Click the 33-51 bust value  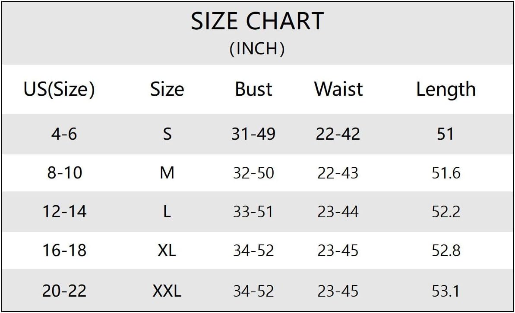[x=253, y=212]
